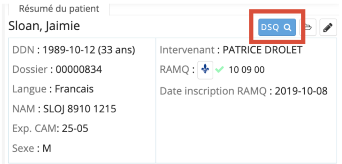Image resolution: width=342 pixels, height=164 pixels.
Task: Click the Dossier number 00000834
Action: (79, 70)
